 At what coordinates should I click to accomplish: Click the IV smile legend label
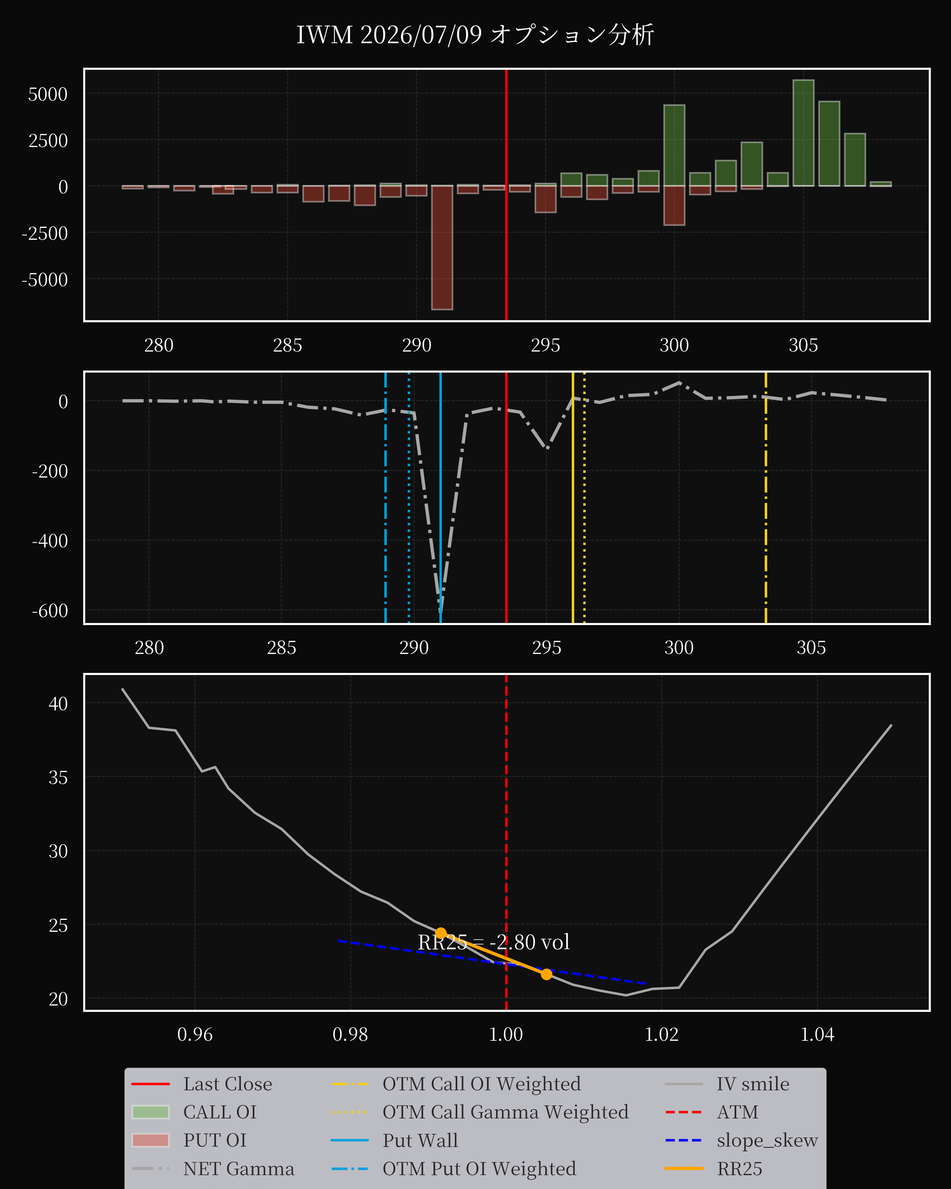(x=752, y=1084)
